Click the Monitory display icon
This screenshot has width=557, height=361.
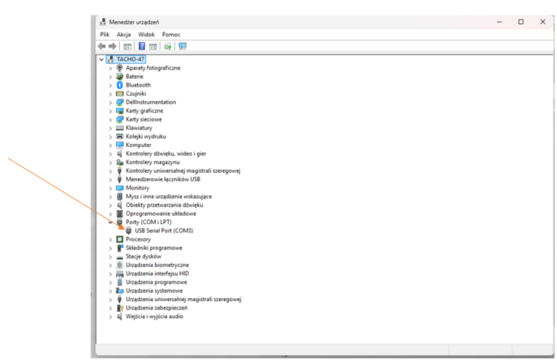coord(120,188)
